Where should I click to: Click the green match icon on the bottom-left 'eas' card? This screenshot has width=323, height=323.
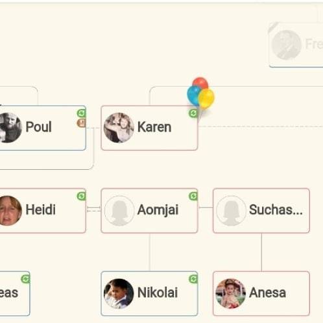pyautogui.click(x=25, y=279)
